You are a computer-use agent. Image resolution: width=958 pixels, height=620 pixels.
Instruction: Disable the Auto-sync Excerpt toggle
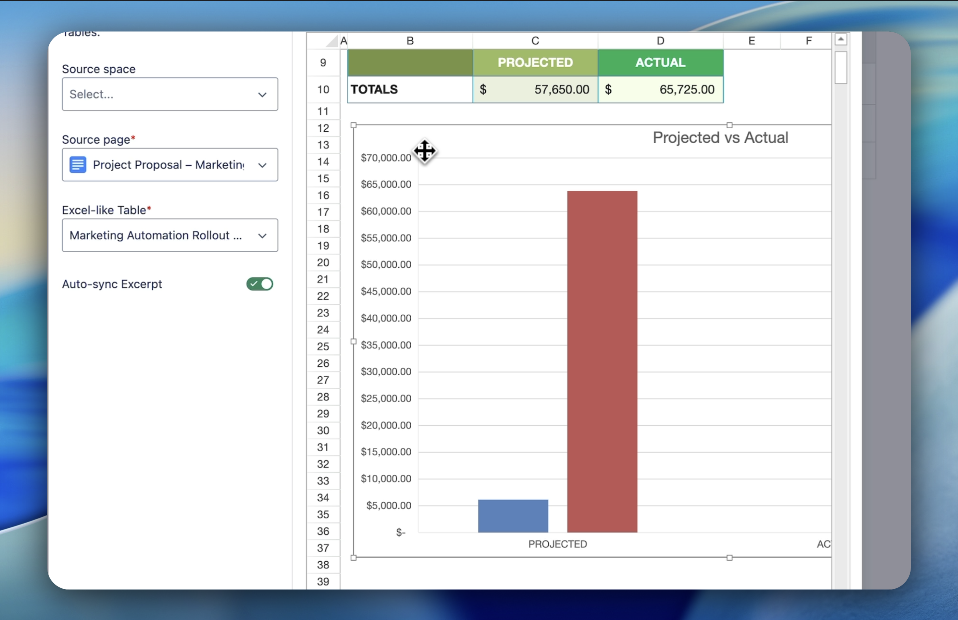260,284
